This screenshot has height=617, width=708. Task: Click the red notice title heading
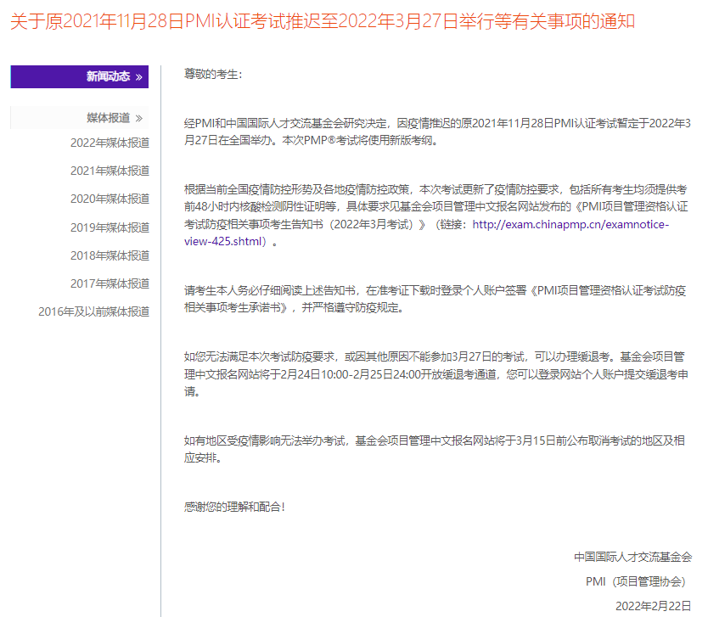tap(322, 21)
